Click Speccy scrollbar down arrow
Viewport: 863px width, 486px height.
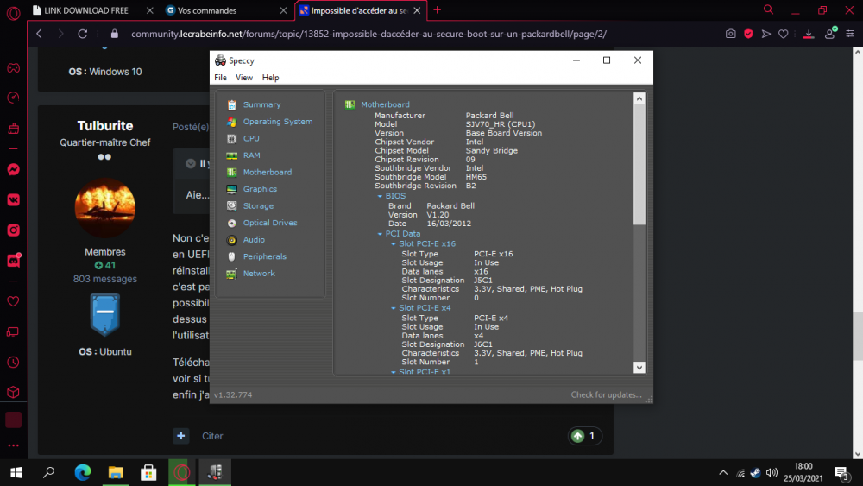pyautogui.click(x=639, y=367)
